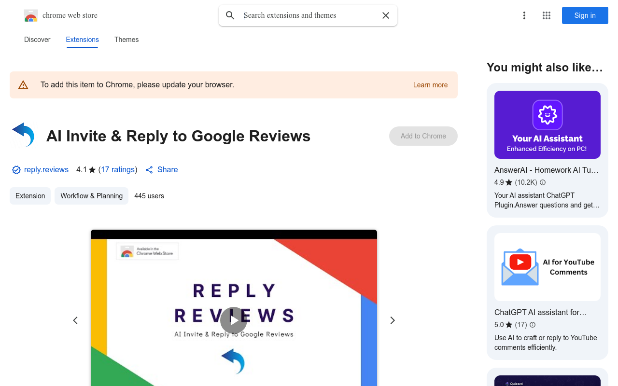Open the 17 ratings link
This screenshot has height=386, width=618.
pyautogui.click(x=118, y=170)
